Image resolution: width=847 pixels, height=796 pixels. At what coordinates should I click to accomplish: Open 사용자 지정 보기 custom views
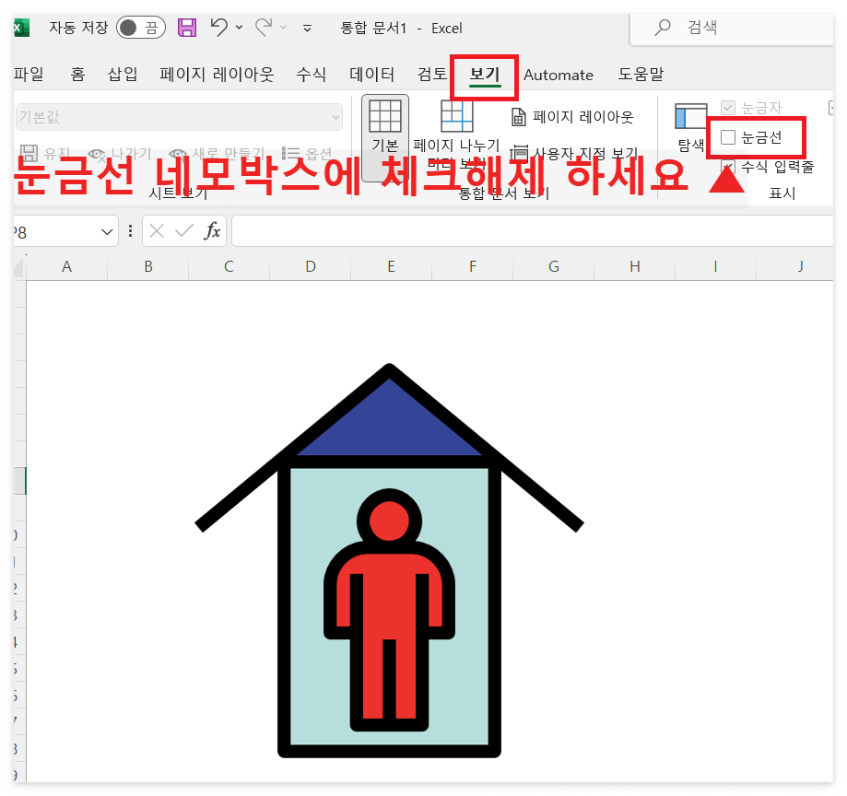[x=574, y=153]
